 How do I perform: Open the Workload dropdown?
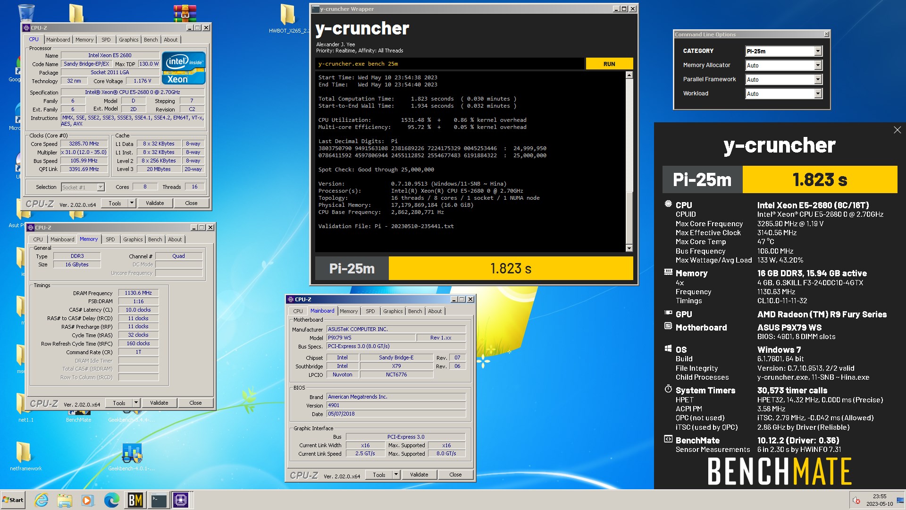pyautogui.click(x=784, y=93)
